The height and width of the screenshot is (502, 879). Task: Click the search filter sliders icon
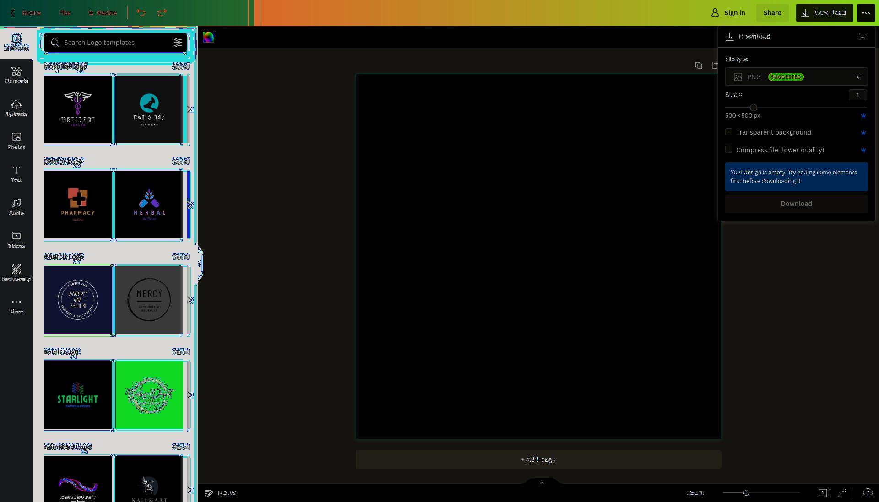click(x=178, y=43)
